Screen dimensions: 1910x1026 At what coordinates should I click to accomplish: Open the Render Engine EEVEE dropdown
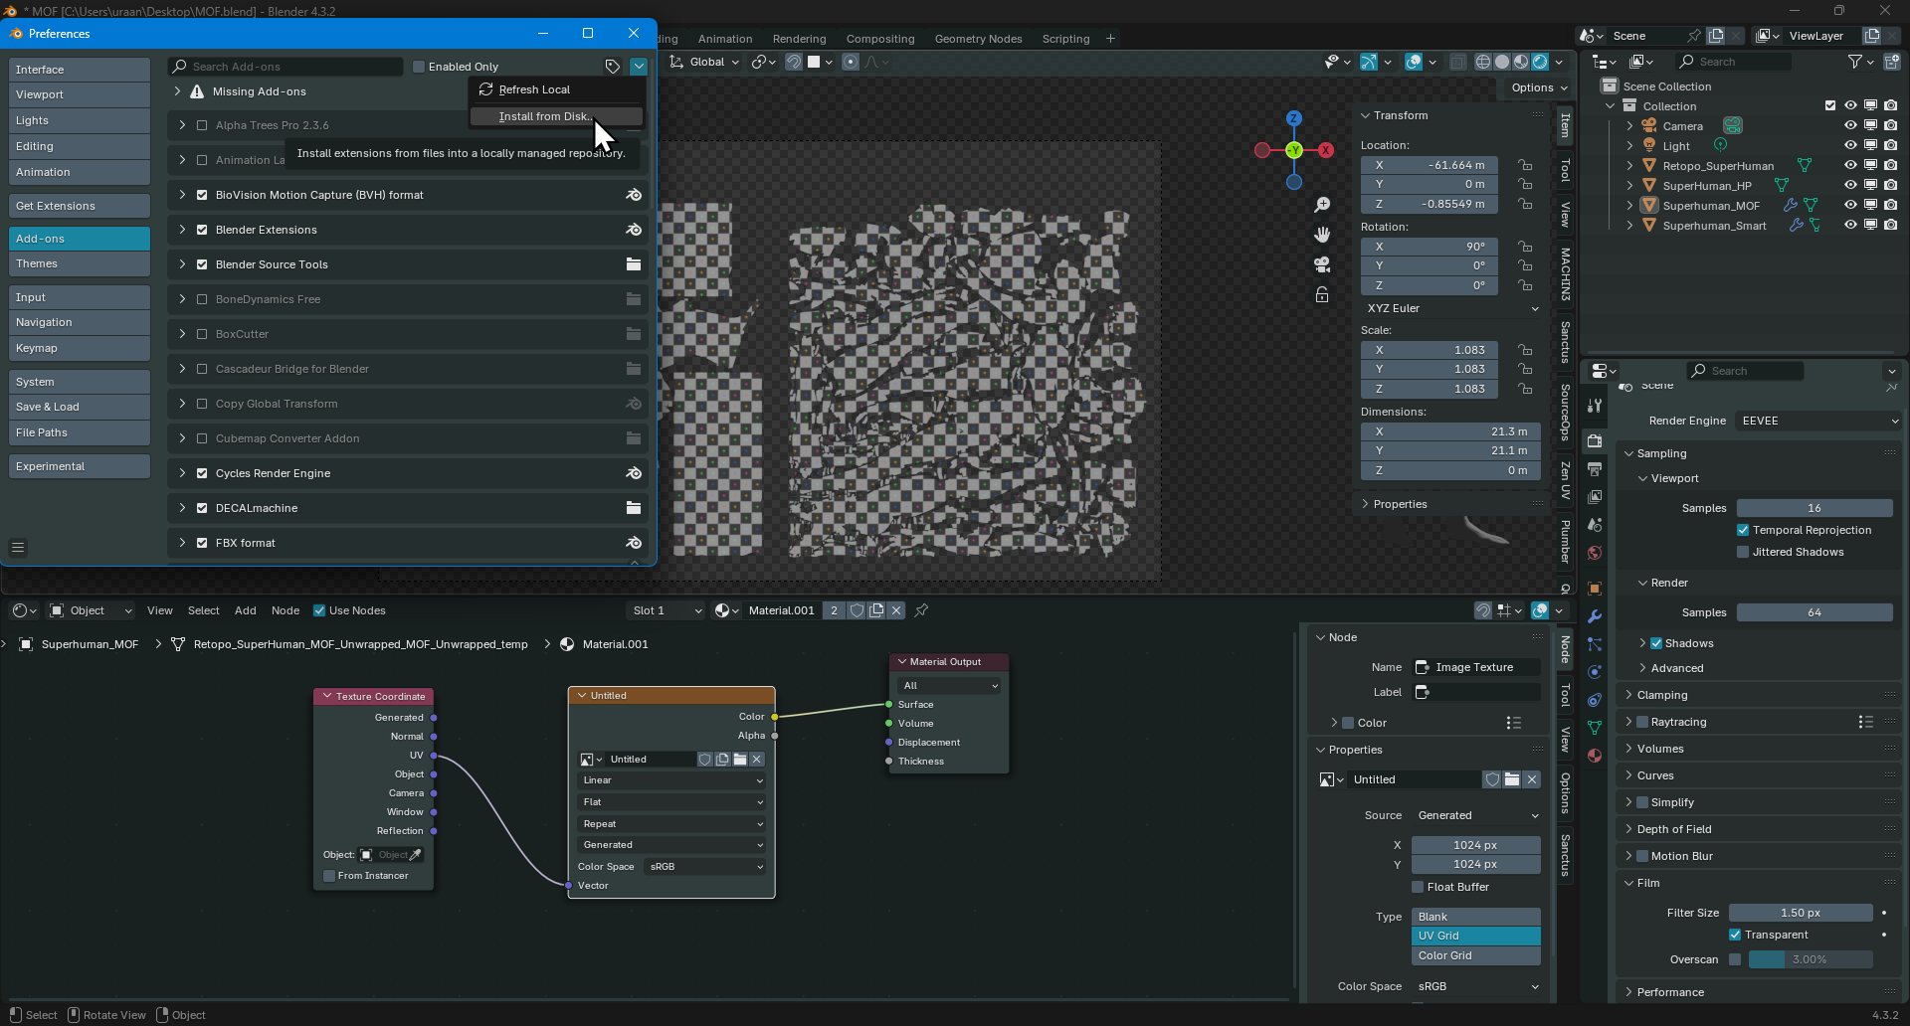[x=1818, y=421]
